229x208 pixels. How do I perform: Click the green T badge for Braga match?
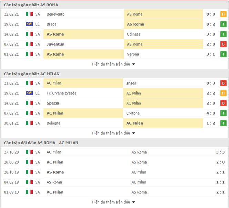tap(223, 24)
